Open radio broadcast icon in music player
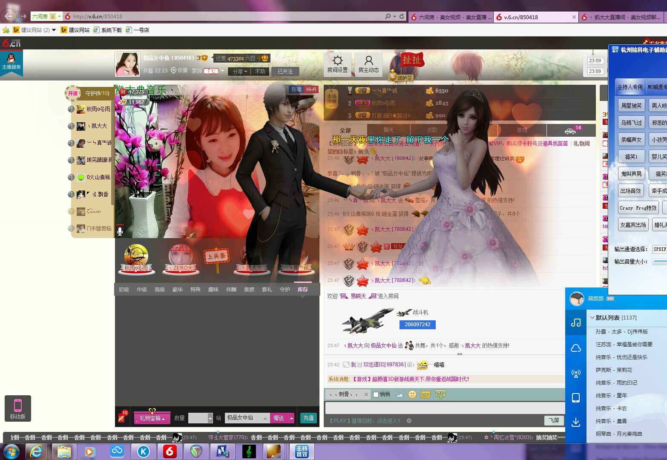This screenshot has width=667, height=460. point(576,373)
